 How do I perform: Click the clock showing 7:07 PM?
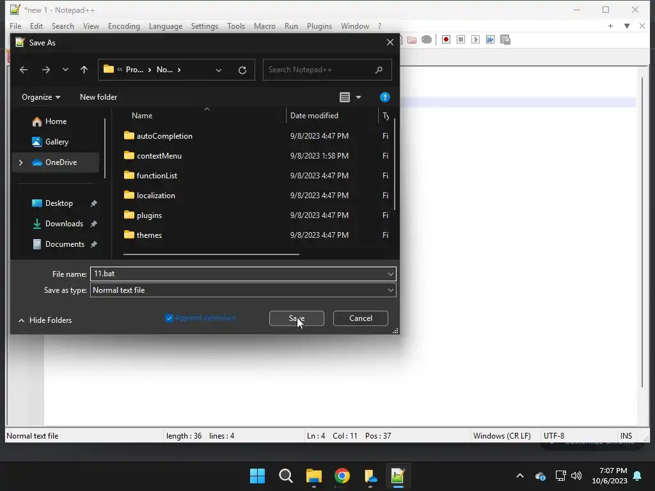pyautogui.click(x=613, y=471)
